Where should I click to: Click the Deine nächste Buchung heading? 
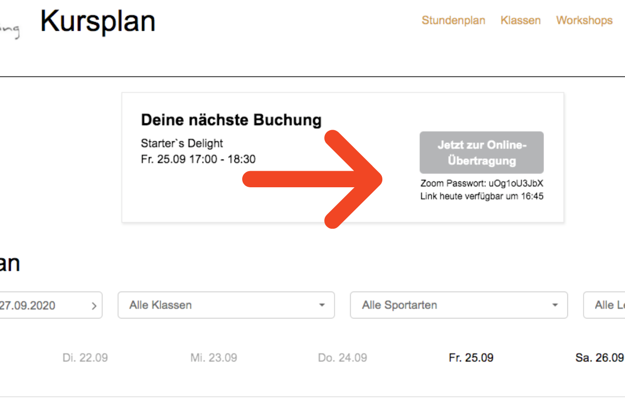(231, 120)
